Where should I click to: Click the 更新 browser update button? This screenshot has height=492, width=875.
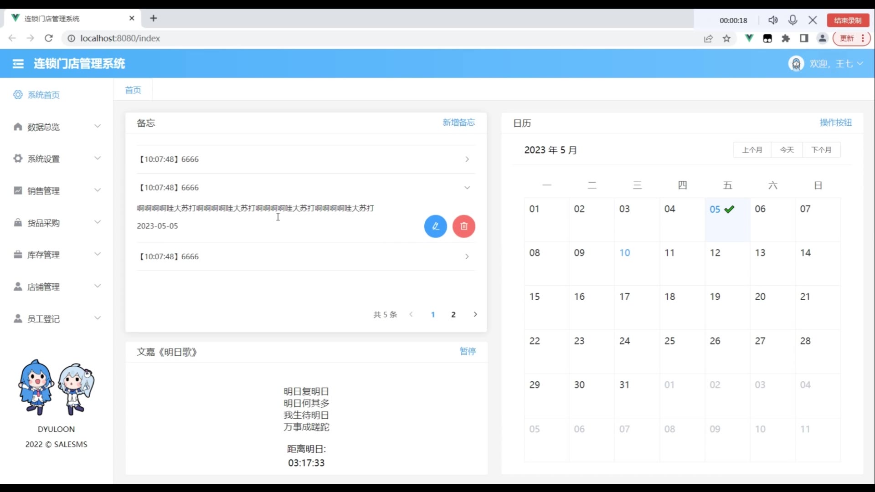coord(851,38)
